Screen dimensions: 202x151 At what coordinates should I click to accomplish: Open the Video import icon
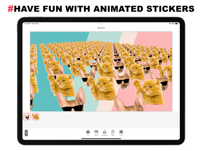121,132
